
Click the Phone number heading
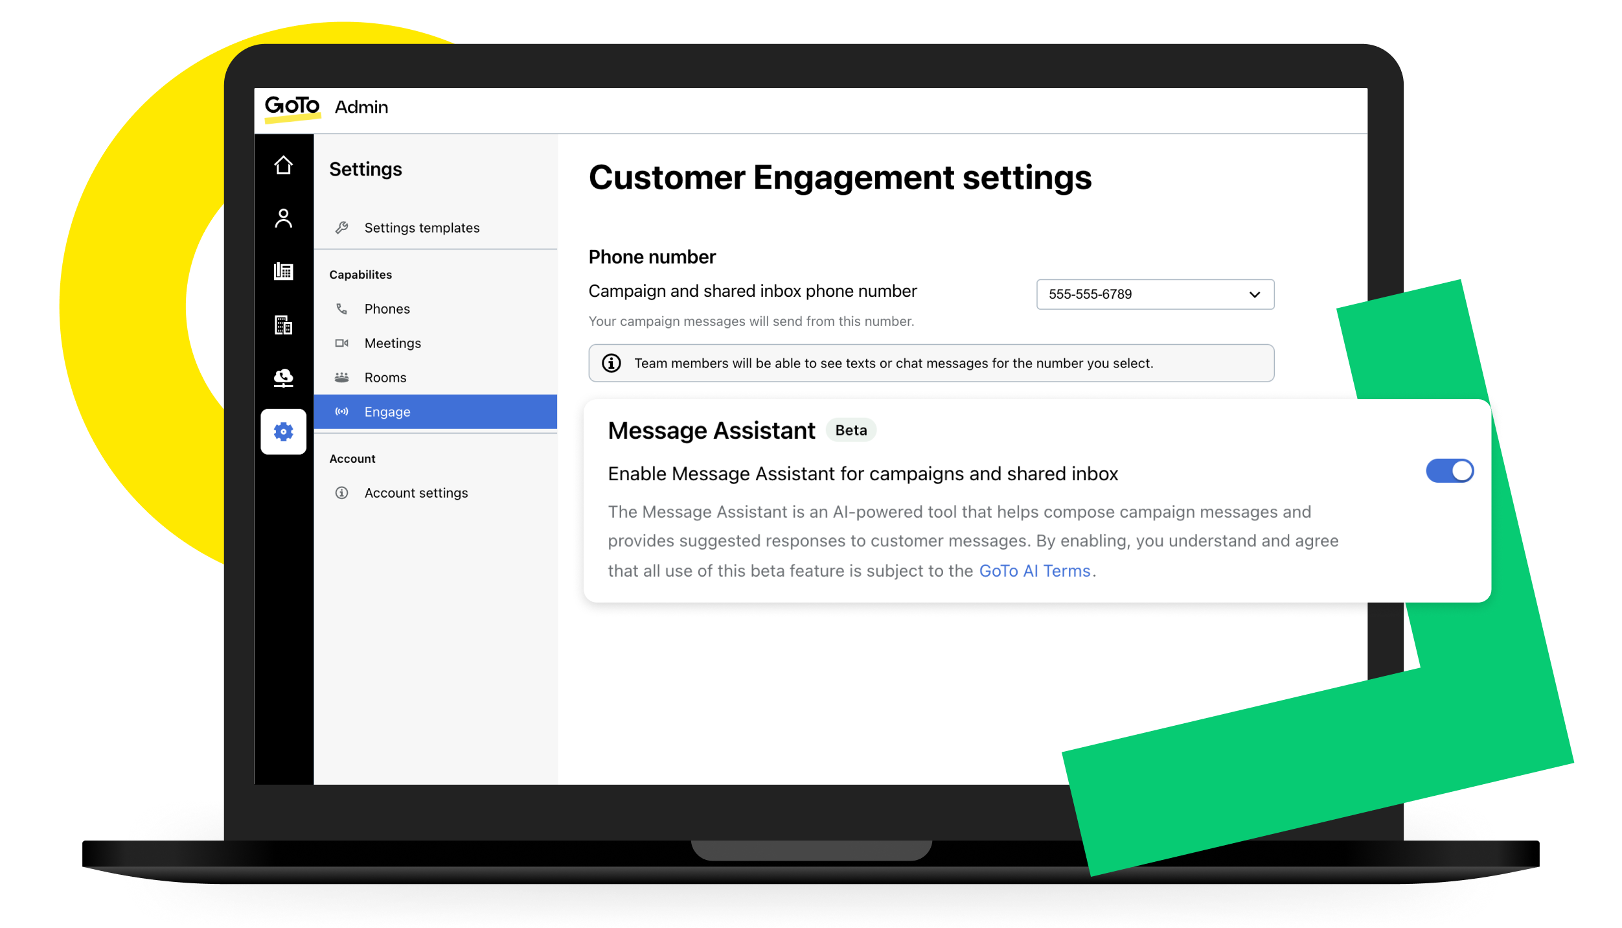652,257
